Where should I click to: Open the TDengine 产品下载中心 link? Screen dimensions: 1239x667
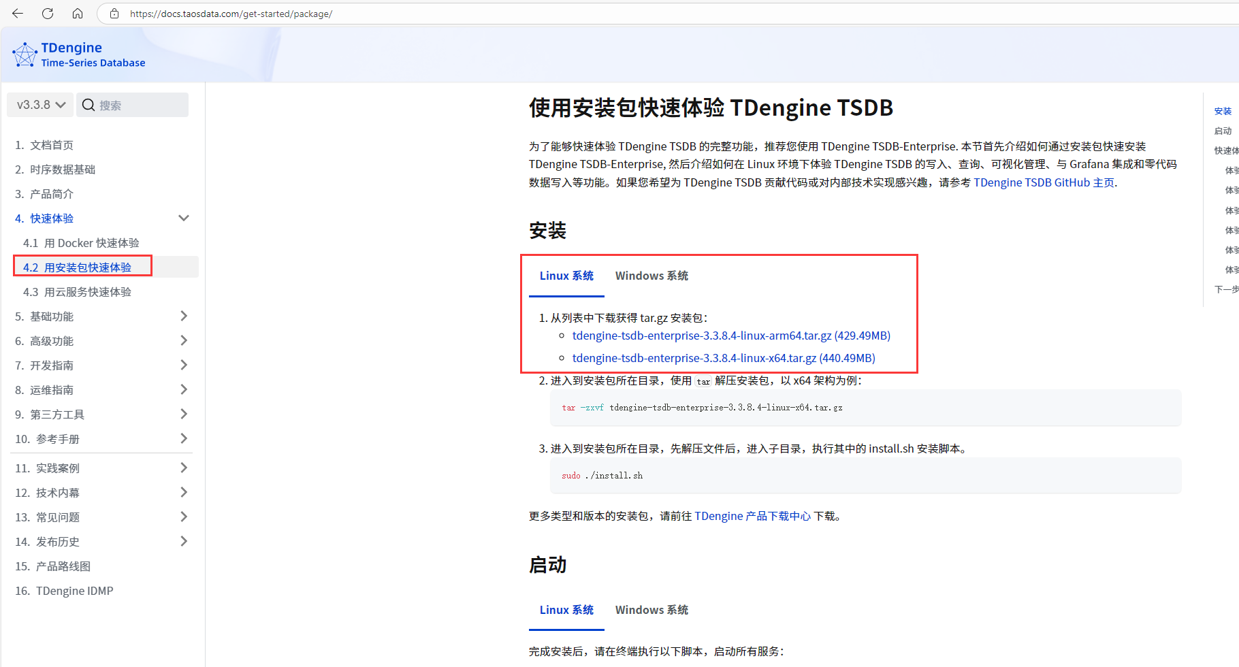(753, 516)
